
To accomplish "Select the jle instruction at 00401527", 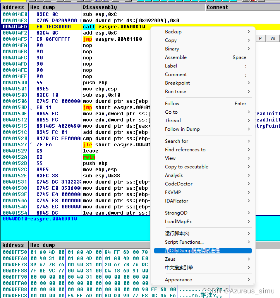I will pyautogui.click(x=117, y=145).
